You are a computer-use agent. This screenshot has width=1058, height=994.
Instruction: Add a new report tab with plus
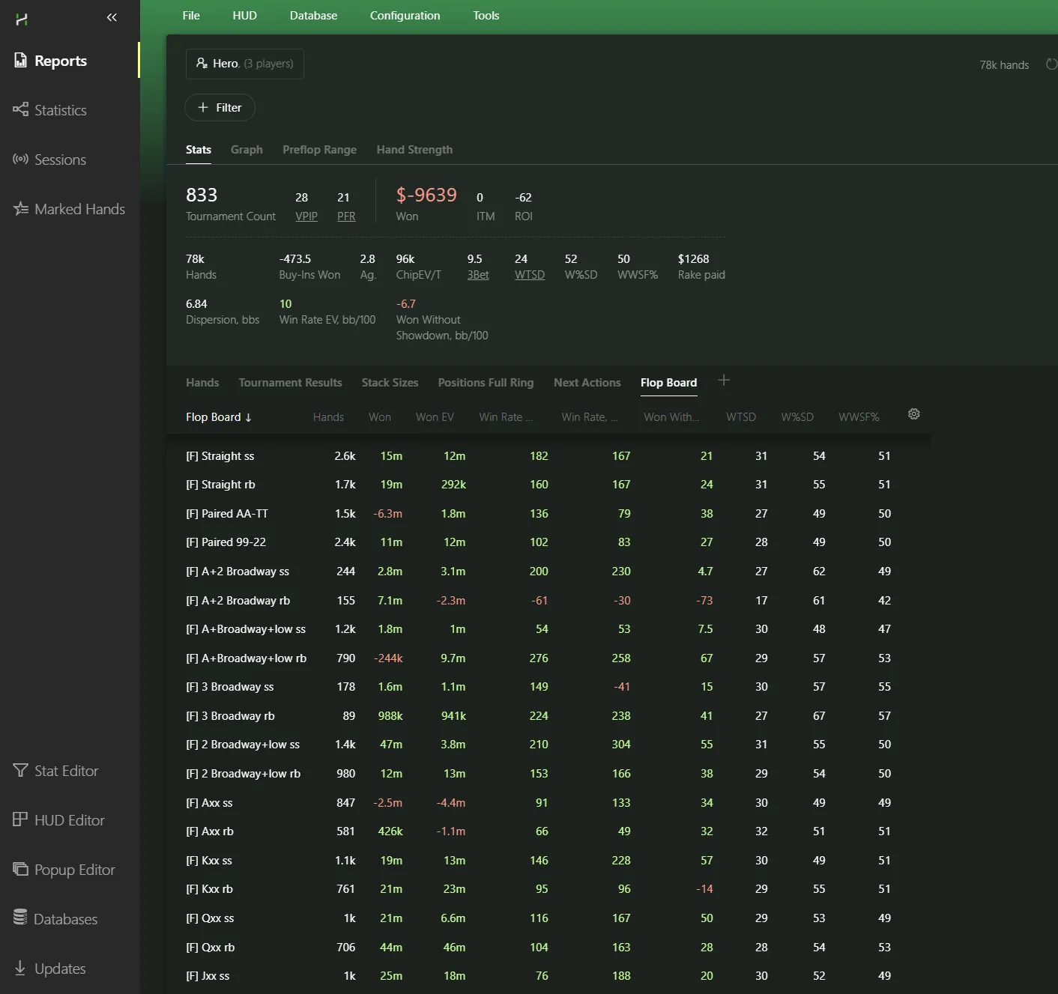click(724, 381)
